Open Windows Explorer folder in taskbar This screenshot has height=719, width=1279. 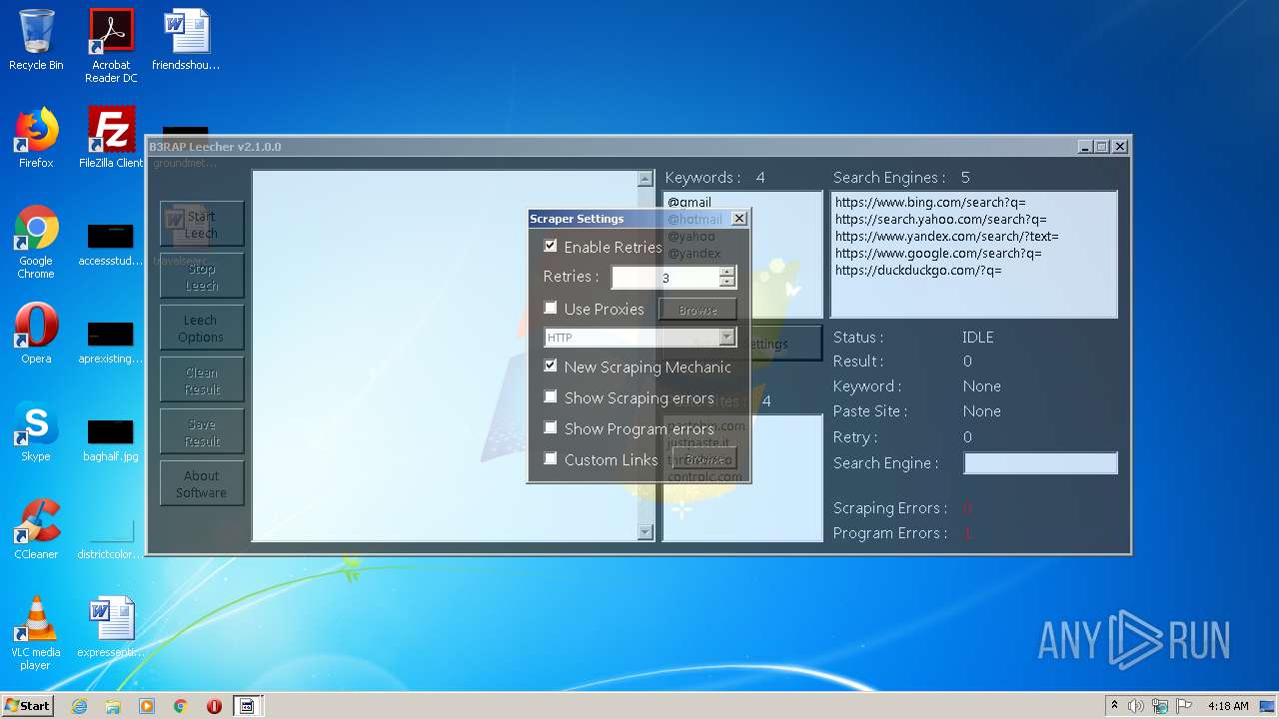coord(113,706)
